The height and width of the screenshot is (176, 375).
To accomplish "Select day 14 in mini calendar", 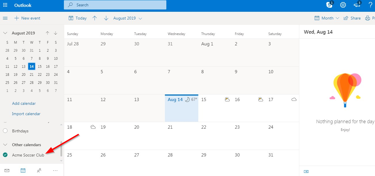I will coord(32,66).
